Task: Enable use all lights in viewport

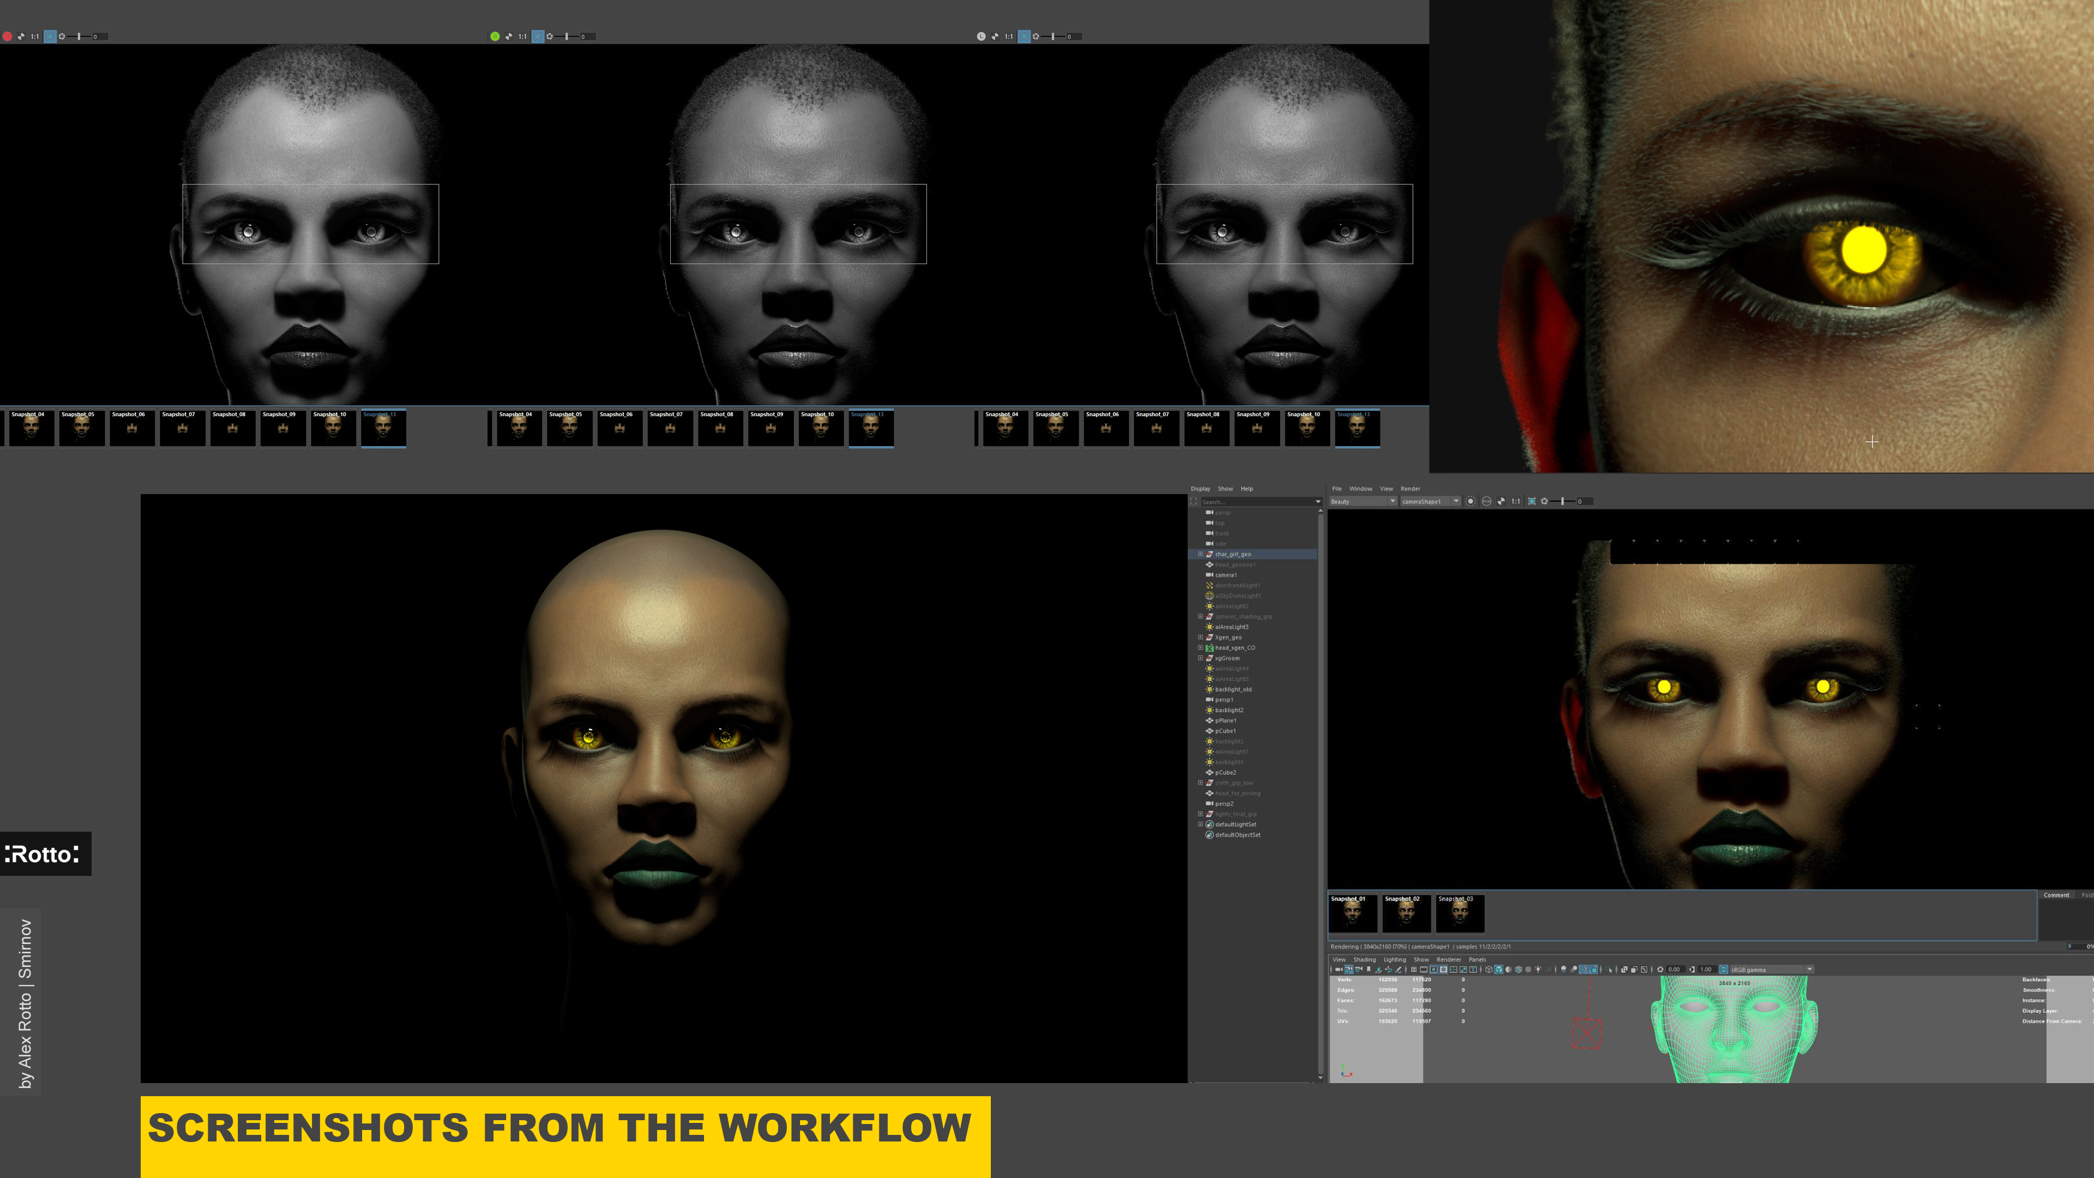Action: tap(1538, 970)
